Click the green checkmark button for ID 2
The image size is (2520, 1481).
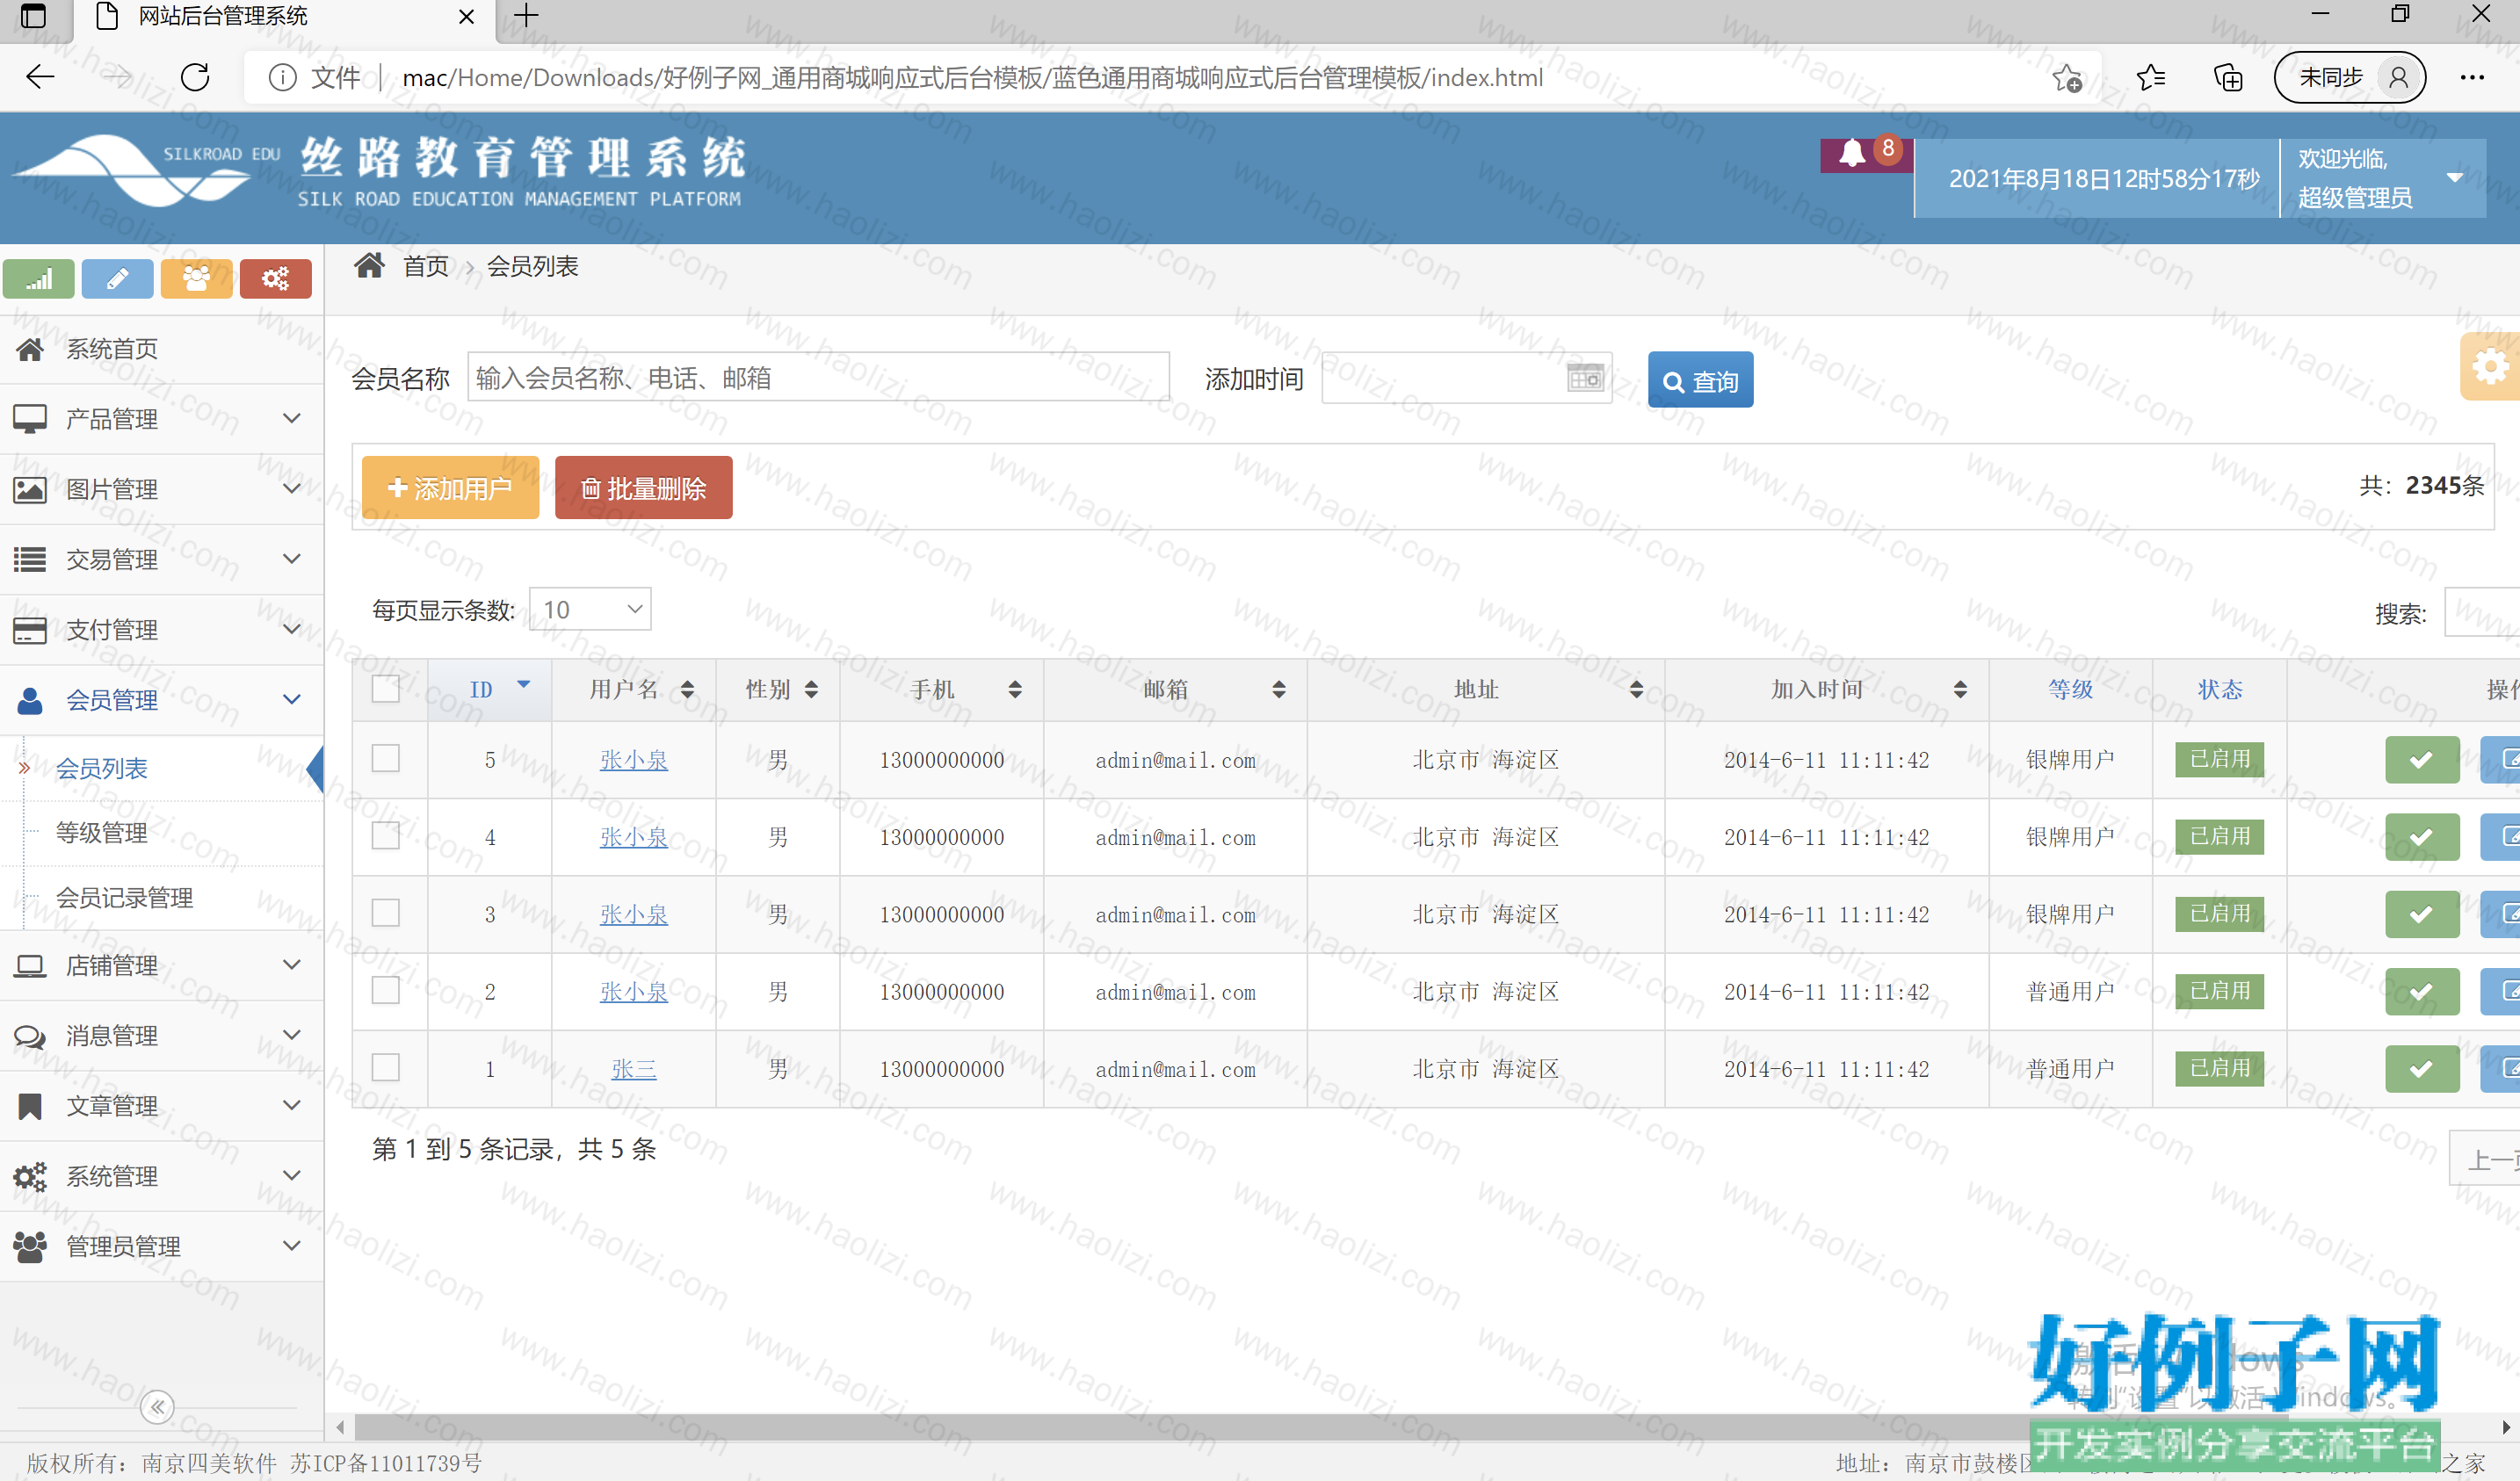coord(2421,992)
